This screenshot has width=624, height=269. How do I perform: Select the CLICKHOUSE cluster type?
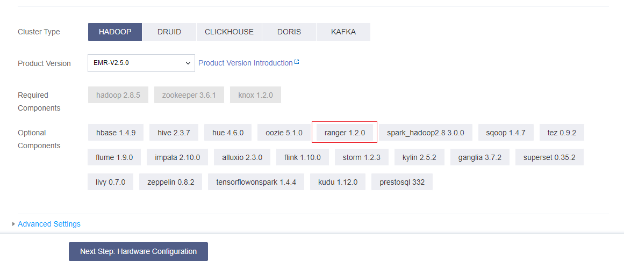pos(229,32)
